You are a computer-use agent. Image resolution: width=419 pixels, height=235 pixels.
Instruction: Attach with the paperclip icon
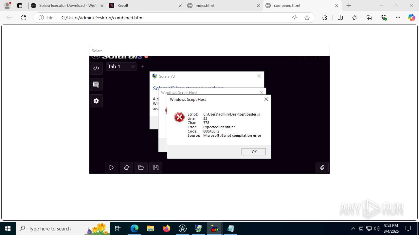coord(322,167)
